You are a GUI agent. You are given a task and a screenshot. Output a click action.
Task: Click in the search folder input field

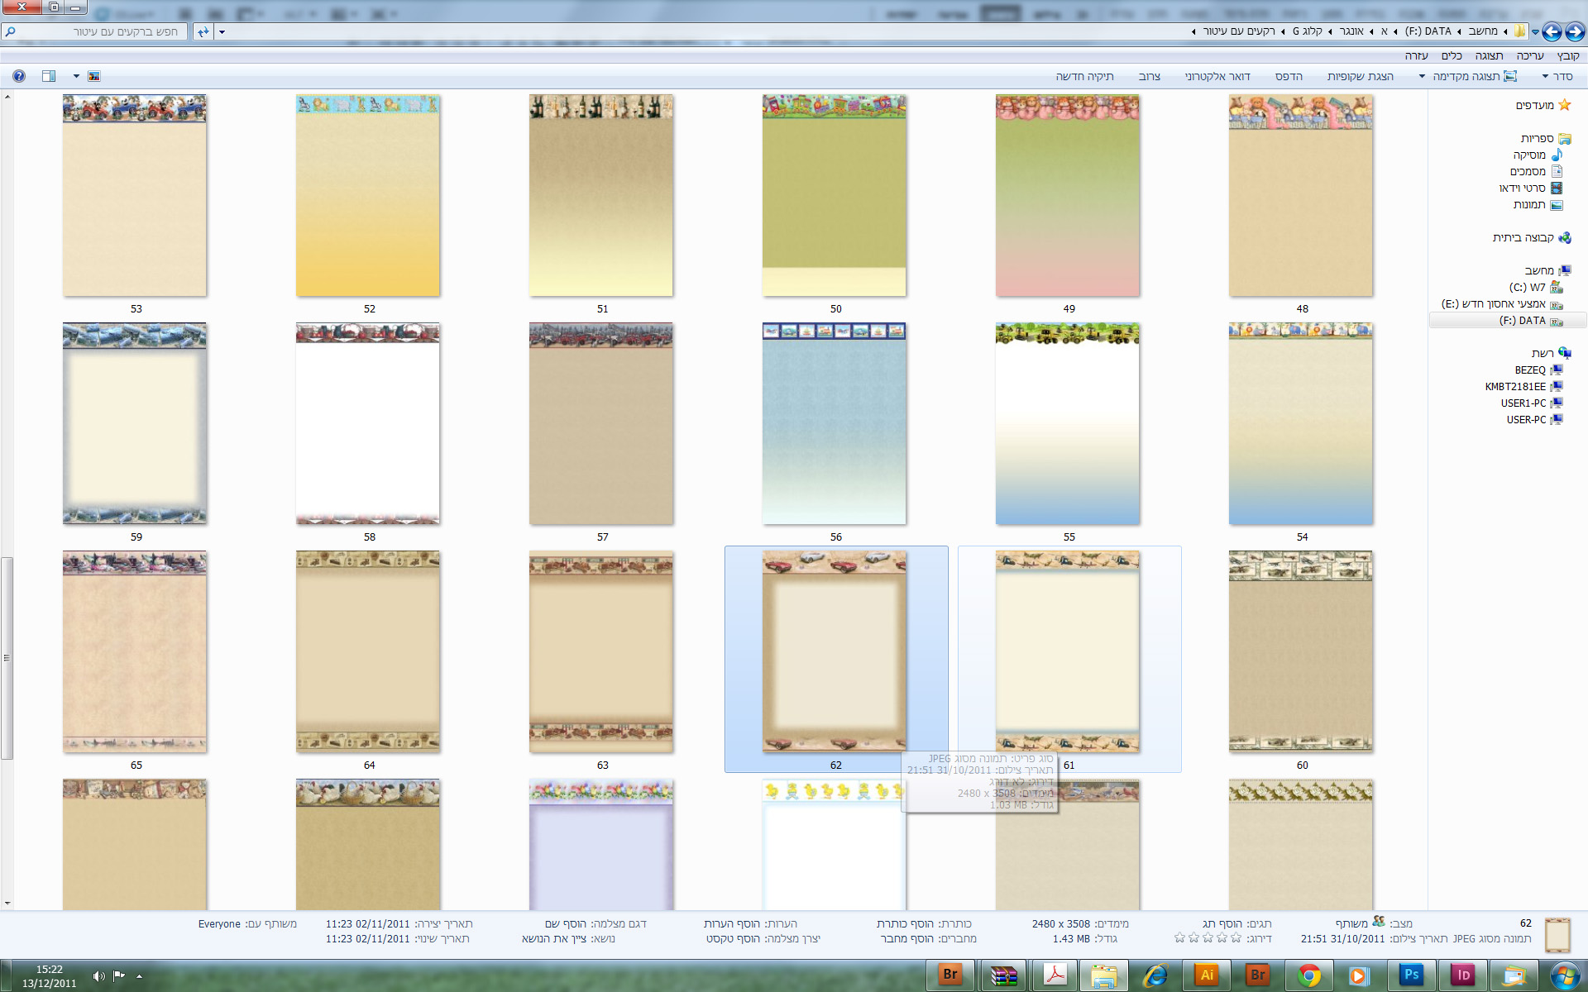98,31
